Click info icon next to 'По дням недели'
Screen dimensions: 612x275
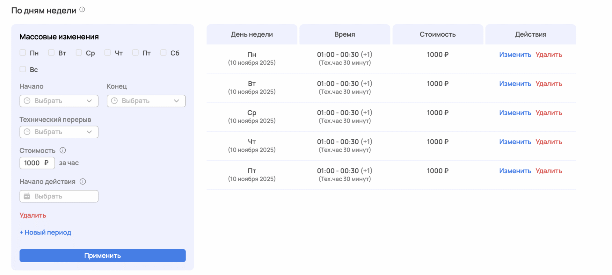pyautogui.click(x=82, y=10)
